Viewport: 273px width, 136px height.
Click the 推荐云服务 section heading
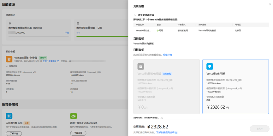[x=10, y=105]
